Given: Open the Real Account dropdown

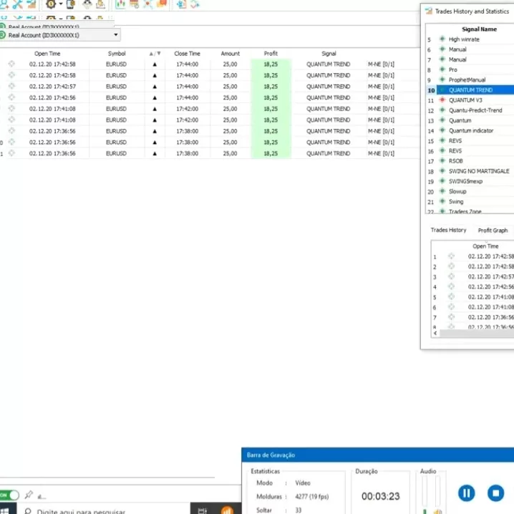Looking at the screenshot, I should click(x=60, y=35).
